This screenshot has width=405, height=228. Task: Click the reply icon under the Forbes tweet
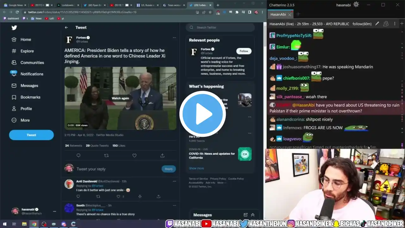click(x=78, y=155)
